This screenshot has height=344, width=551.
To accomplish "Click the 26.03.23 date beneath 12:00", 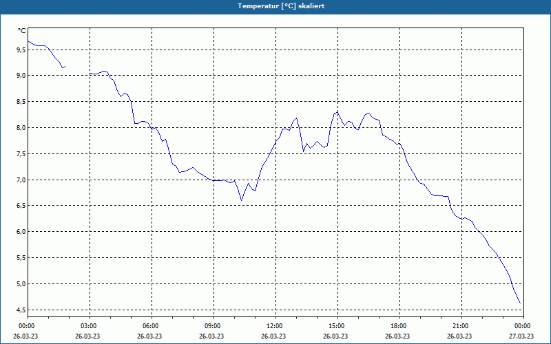I will coord(273,336).
